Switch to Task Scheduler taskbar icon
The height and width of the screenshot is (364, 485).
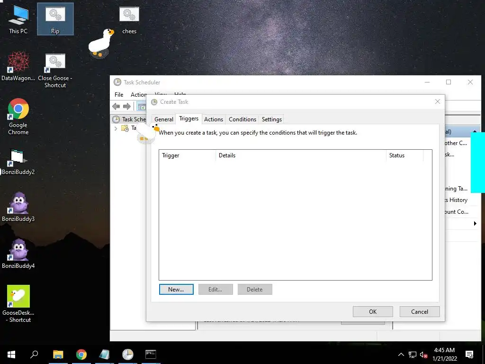pos(127,354)
